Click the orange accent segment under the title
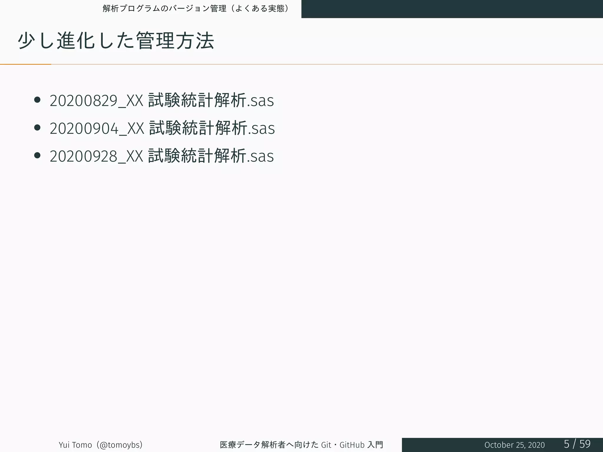 click(26, 64)
